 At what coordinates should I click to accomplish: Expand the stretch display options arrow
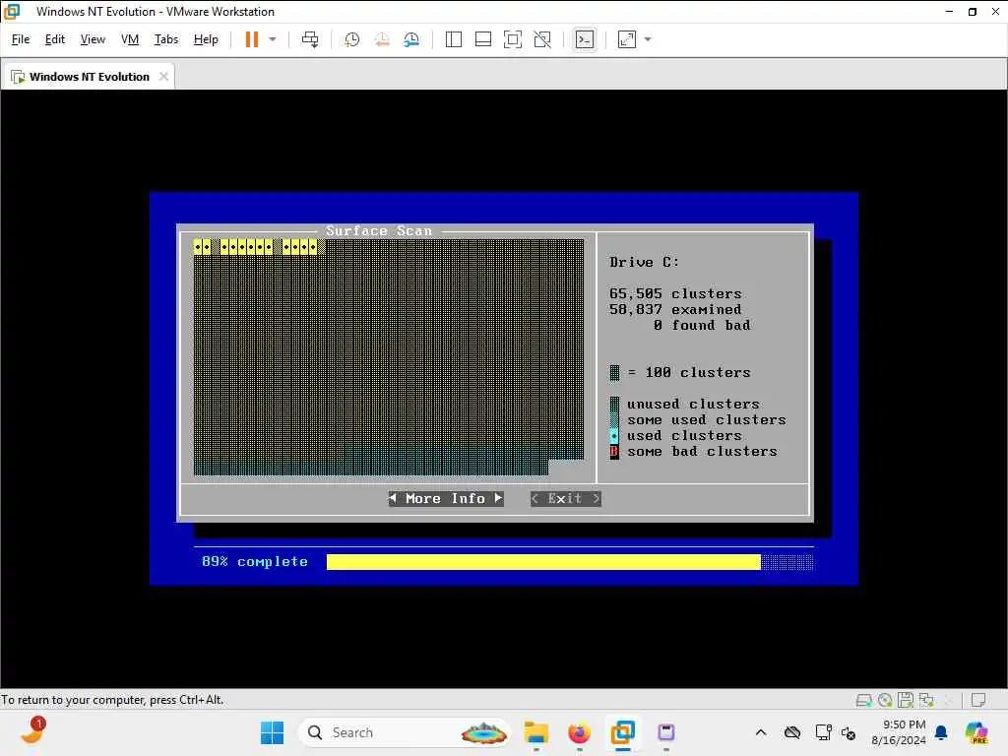coord(648,39)
